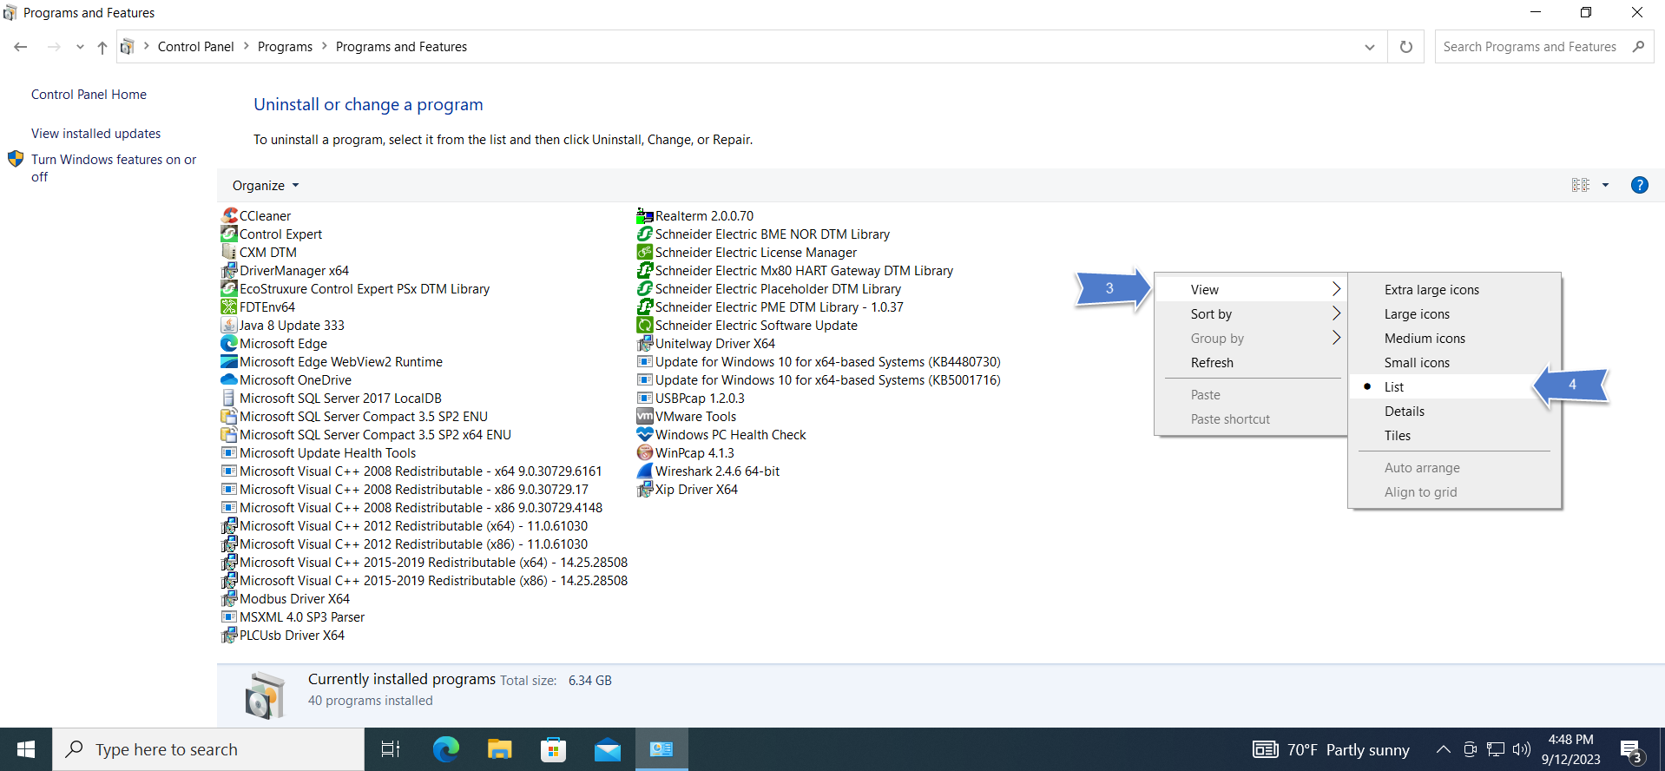Click the Control Expert program icon
1665x771 pixels.
point(229,234)
